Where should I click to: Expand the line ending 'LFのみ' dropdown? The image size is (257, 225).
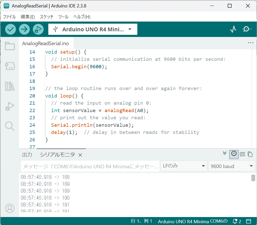[x=184, y=166]
